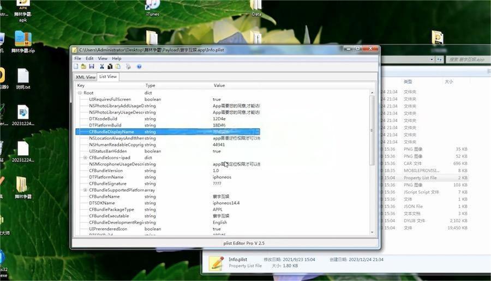Click the value English
The height and width of the screenshot is (281, 491).
point(220,222)
